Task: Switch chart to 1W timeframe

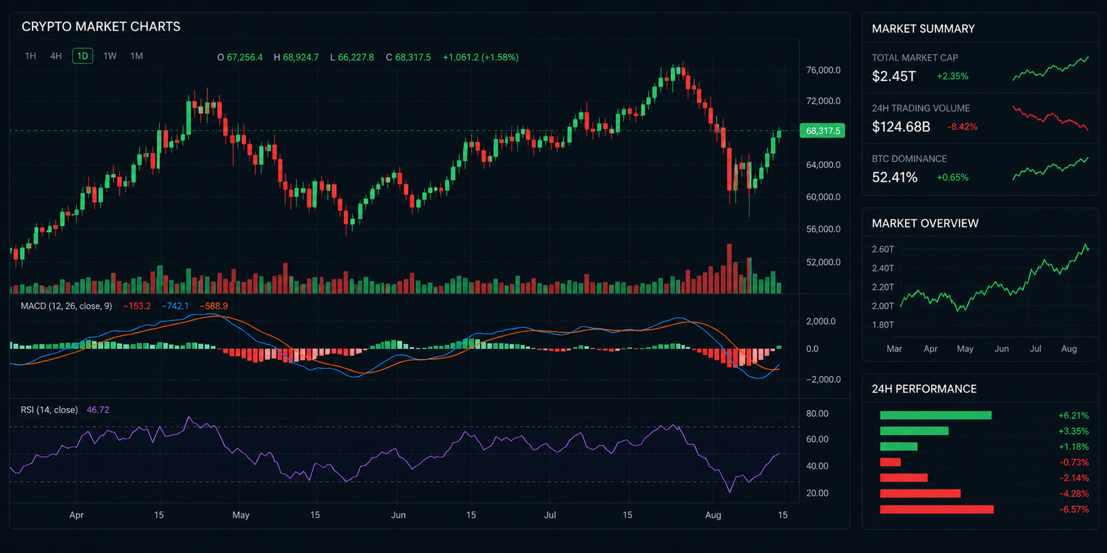Action: click(110, 56)
